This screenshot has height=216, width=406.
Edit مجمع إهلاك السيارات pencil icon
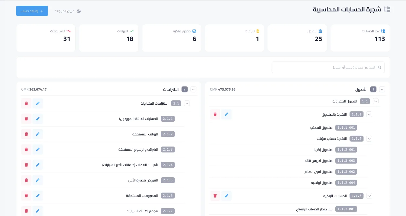pos(38,211)
